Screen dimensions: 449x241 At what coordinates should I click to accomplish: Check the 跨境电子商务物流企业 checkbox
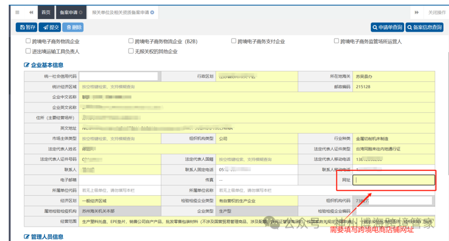pyautogui.click(x=28, y=41)
